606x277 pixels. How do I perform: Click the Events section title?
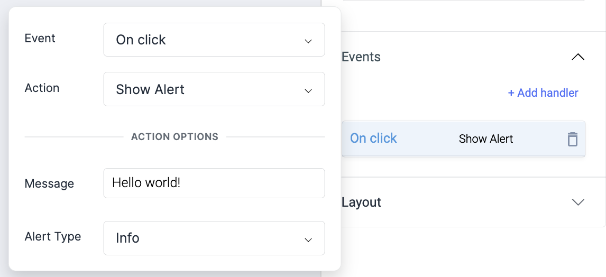(x=361, y=57)
